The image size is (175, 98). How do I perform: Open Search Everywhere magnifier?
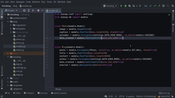(173, 6)
